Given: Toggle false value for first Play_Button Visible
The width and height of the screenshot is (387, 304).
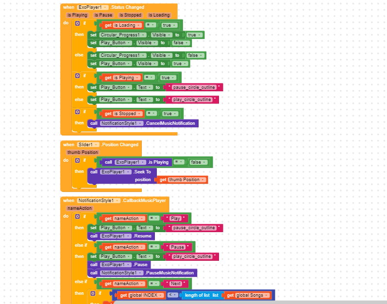Looking at the screenshot, I should tap(181, 43).
